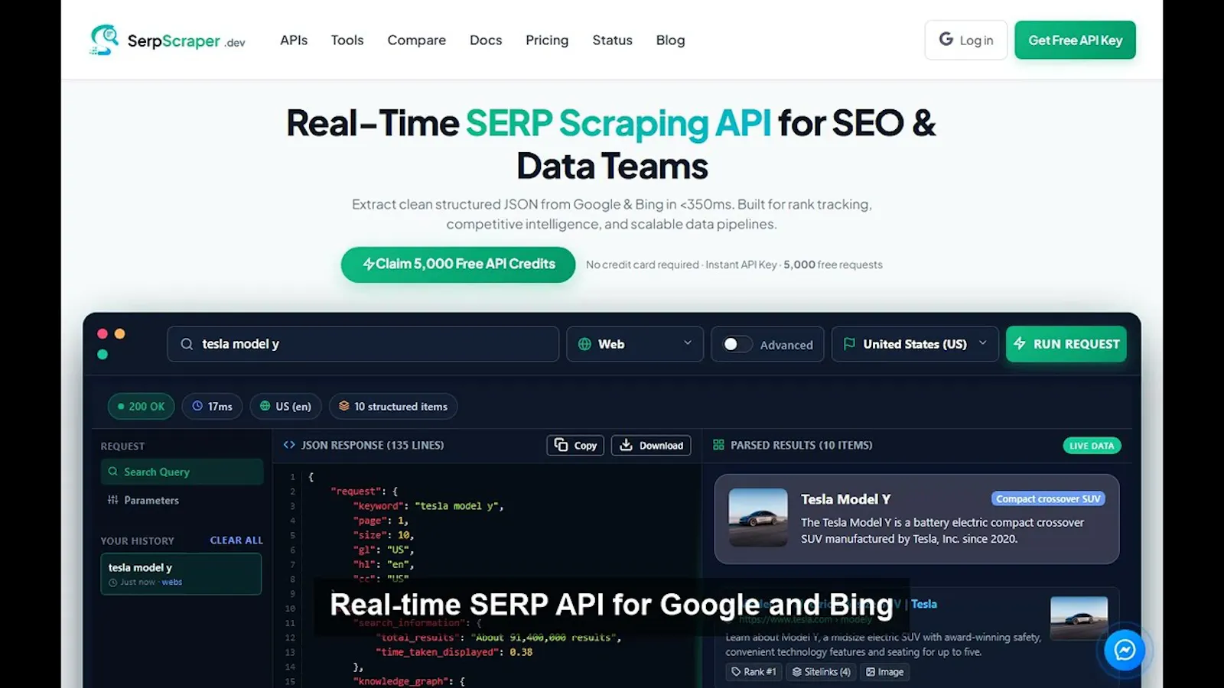1224x688 pixels.
Task: Click the 10 structured items badge
Action: [393, 406]
